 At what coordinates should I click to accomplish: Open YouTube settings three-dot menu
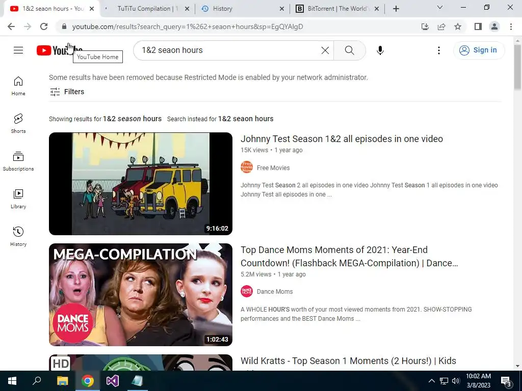pos(439,50)
